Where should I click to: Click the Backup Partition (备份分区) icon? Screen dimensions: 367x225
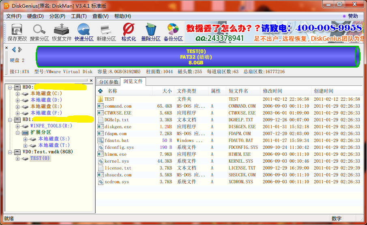coord(173,32)
